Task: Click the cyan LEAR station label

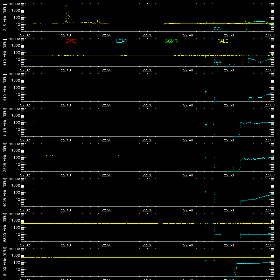Action: coord(121,41)
